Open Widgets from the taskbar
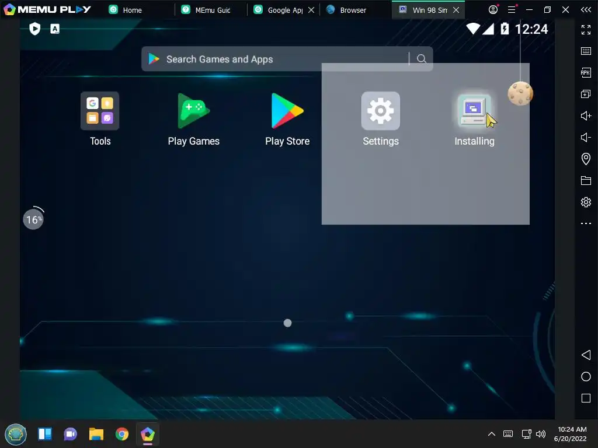Viewport: 598px width, 448px height. tap(44, 434)
